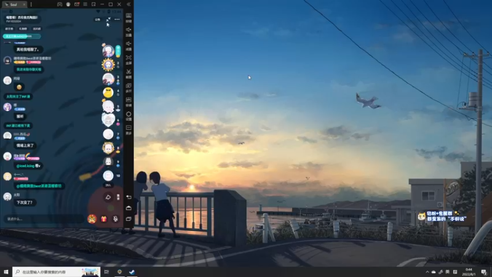The width and height of the screenshot is (492, 277).
Task: Click the Android recent apps button
Action: pyautogui.click(x=129, y=219)
